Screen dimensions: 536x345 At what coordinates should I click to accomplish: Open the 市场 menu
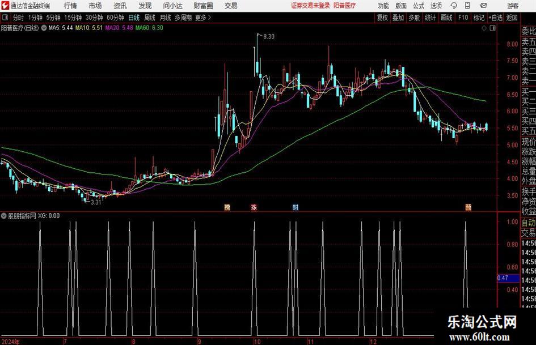click(x=95, y=6)
